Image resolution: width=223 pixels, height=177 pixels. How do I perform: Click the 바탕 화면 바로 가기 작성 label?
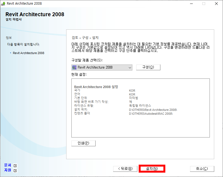coord(91,102)
